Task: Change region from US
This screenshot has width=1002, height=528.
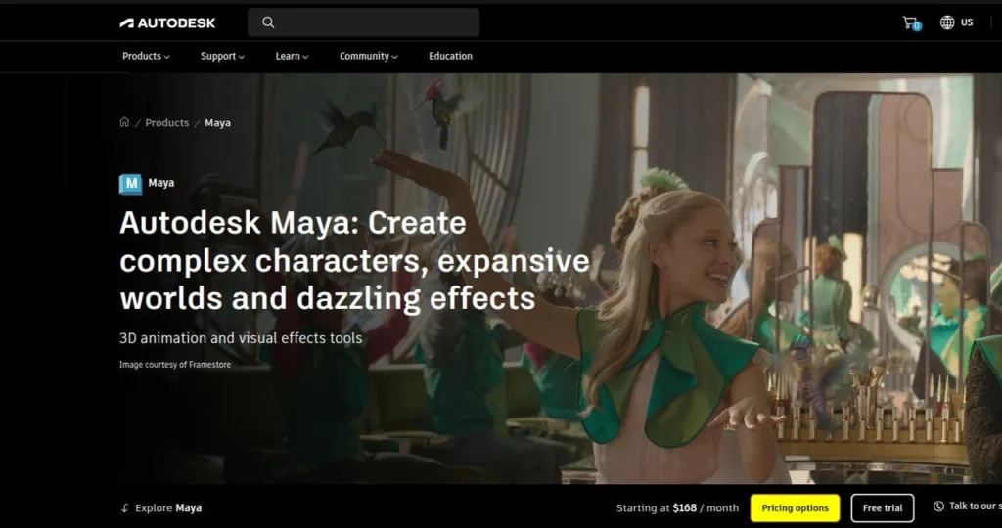Action: (x=967, y=22)
